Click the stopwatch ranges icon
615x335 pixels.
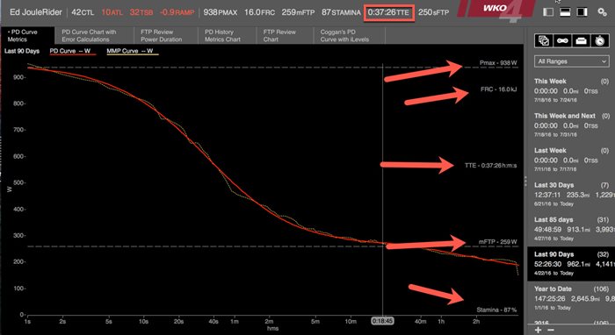pos(600,40)
